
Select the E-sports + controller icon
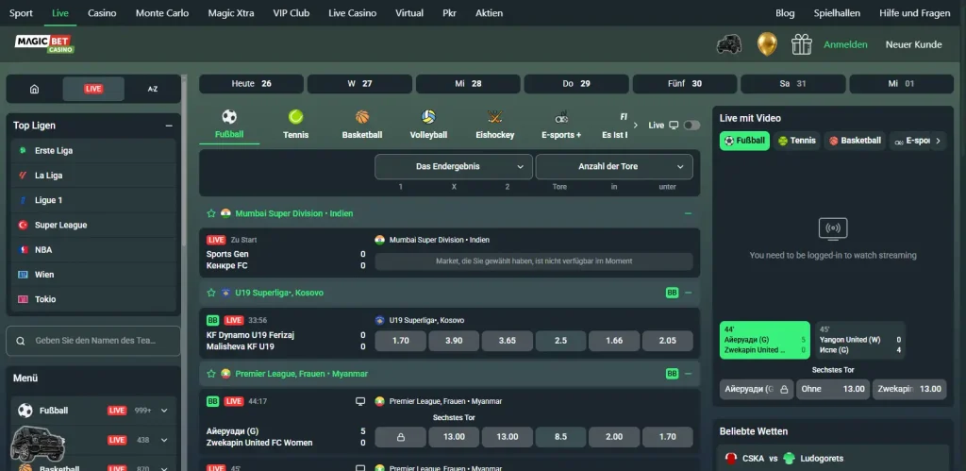(561, 125)
